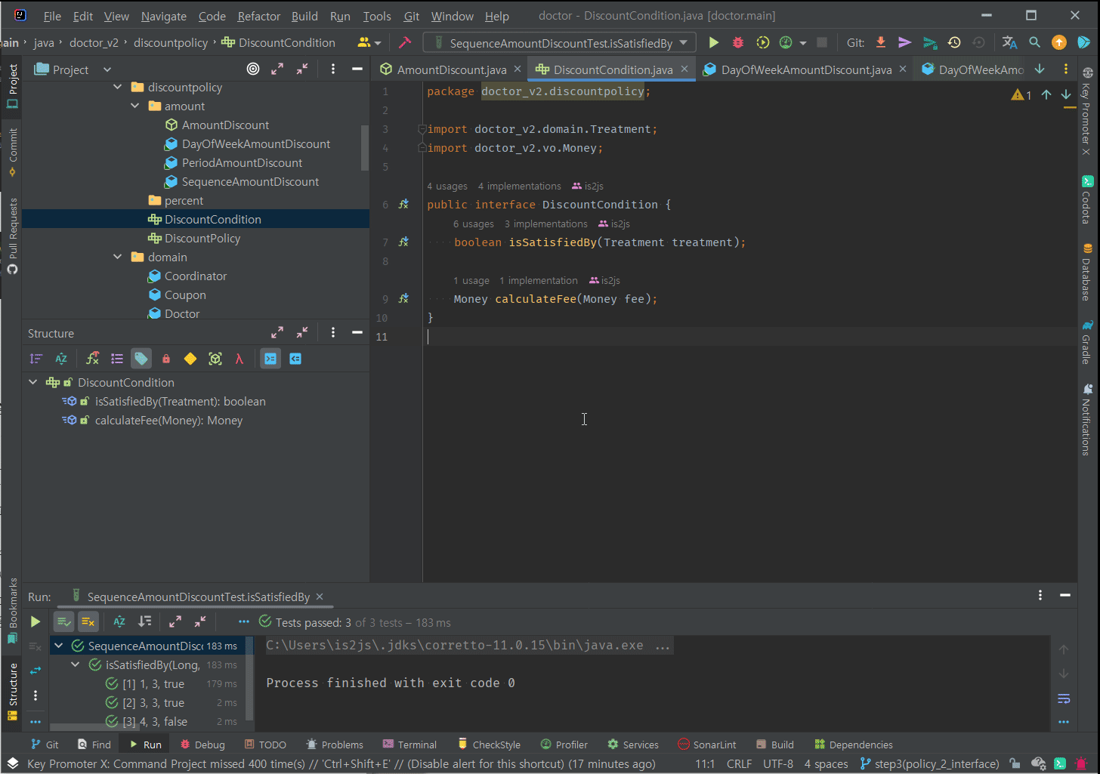
Task: Click the green Run button in top toolbar
Action: pos(713,43)
